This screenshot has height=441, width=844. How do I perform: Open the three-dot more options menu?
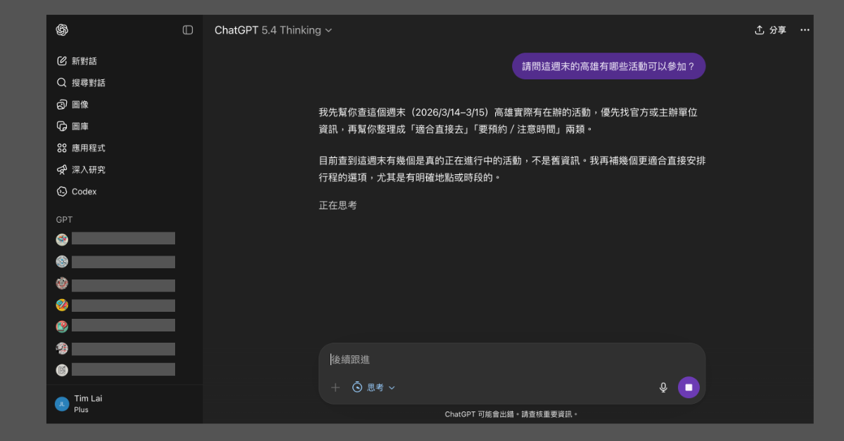[805, 30]
